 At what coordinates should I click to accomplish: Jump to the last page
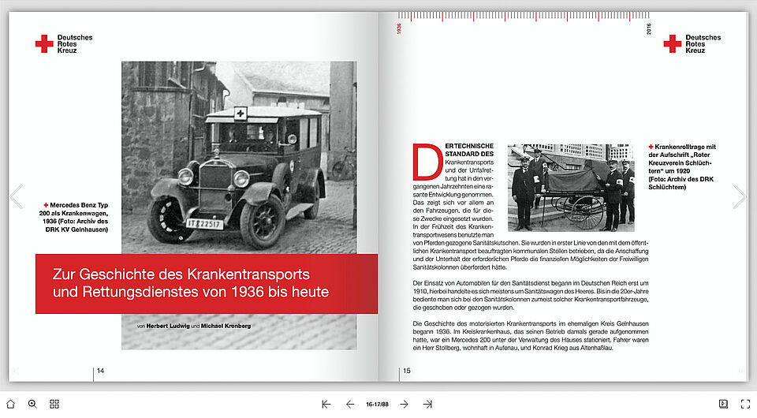coord(427,404)
